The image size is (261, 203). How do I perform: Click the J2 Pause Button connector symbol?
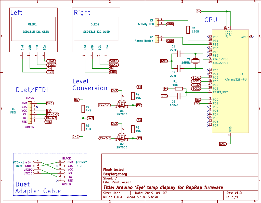pos(157,39)
